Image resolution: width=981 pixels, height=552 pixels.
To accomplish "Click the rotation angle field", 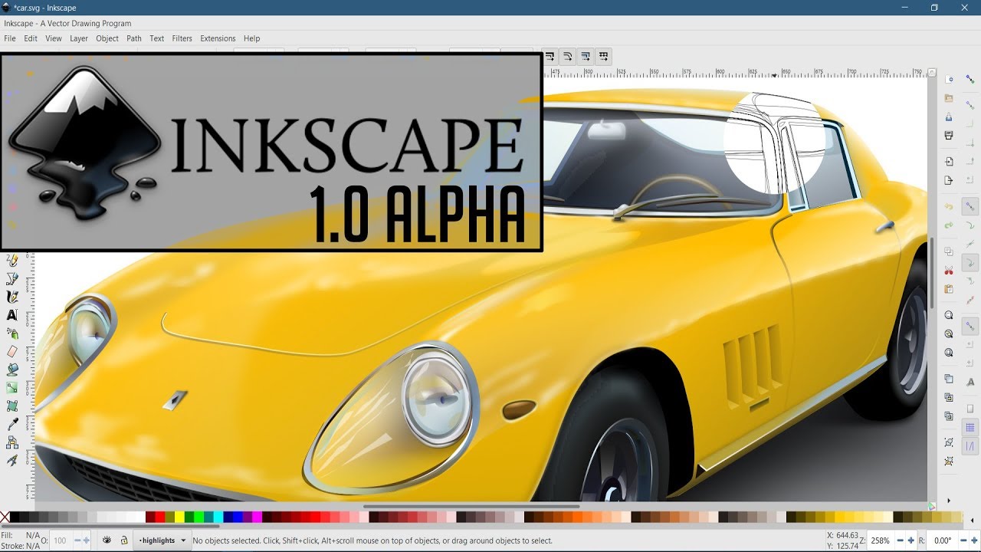I will (x=942, y=540).
